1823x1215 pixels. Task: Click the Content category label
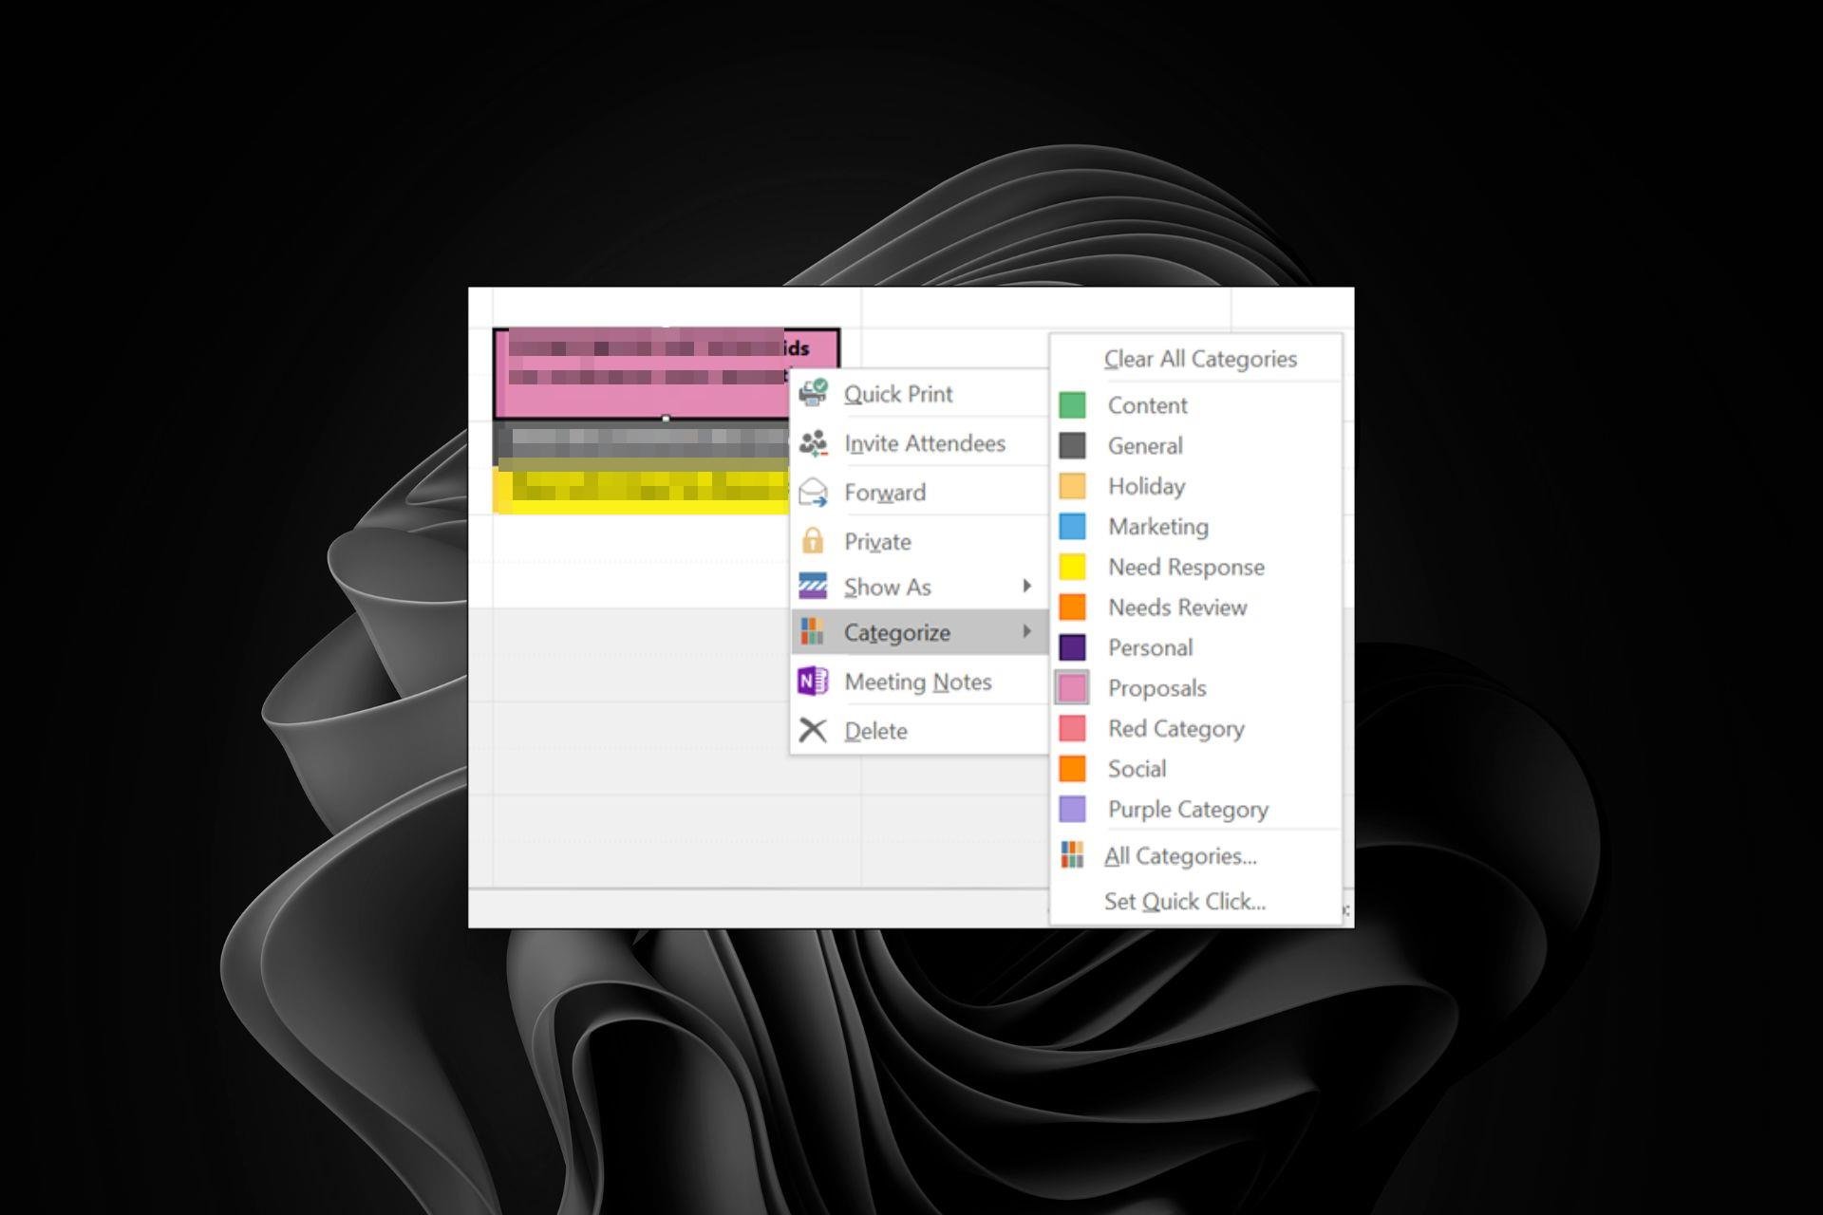(x=1148, y=405)
